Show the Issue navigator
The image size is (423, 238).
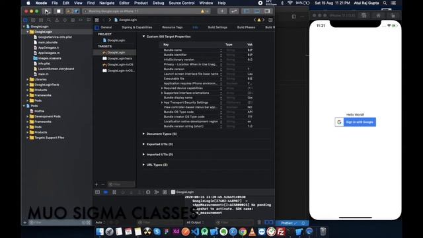pos(57,20)
